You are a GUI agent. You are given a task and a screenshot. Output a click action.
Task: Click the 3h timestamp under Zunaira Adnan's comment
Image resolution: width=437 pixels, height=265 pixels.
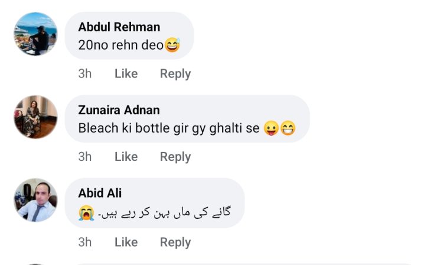pos(85,156)
